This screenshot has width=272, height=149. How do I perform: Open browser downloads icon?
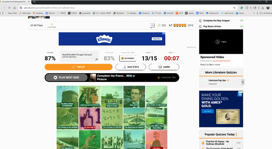point(263,8)
